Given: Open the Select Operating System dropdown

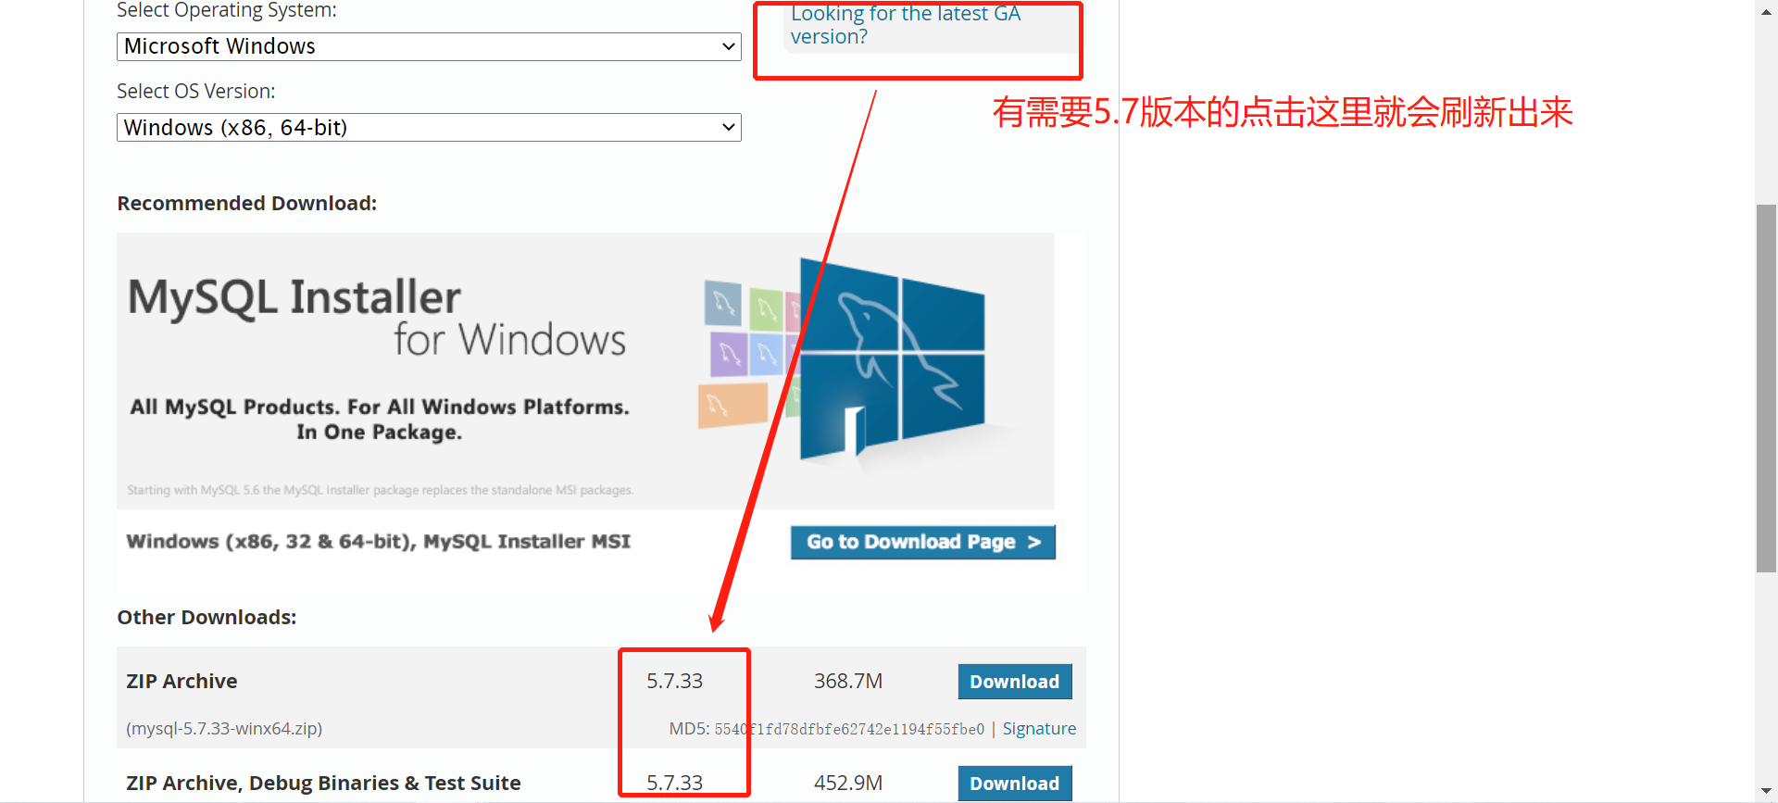Looking at the screenshot, I should (429, 46).
